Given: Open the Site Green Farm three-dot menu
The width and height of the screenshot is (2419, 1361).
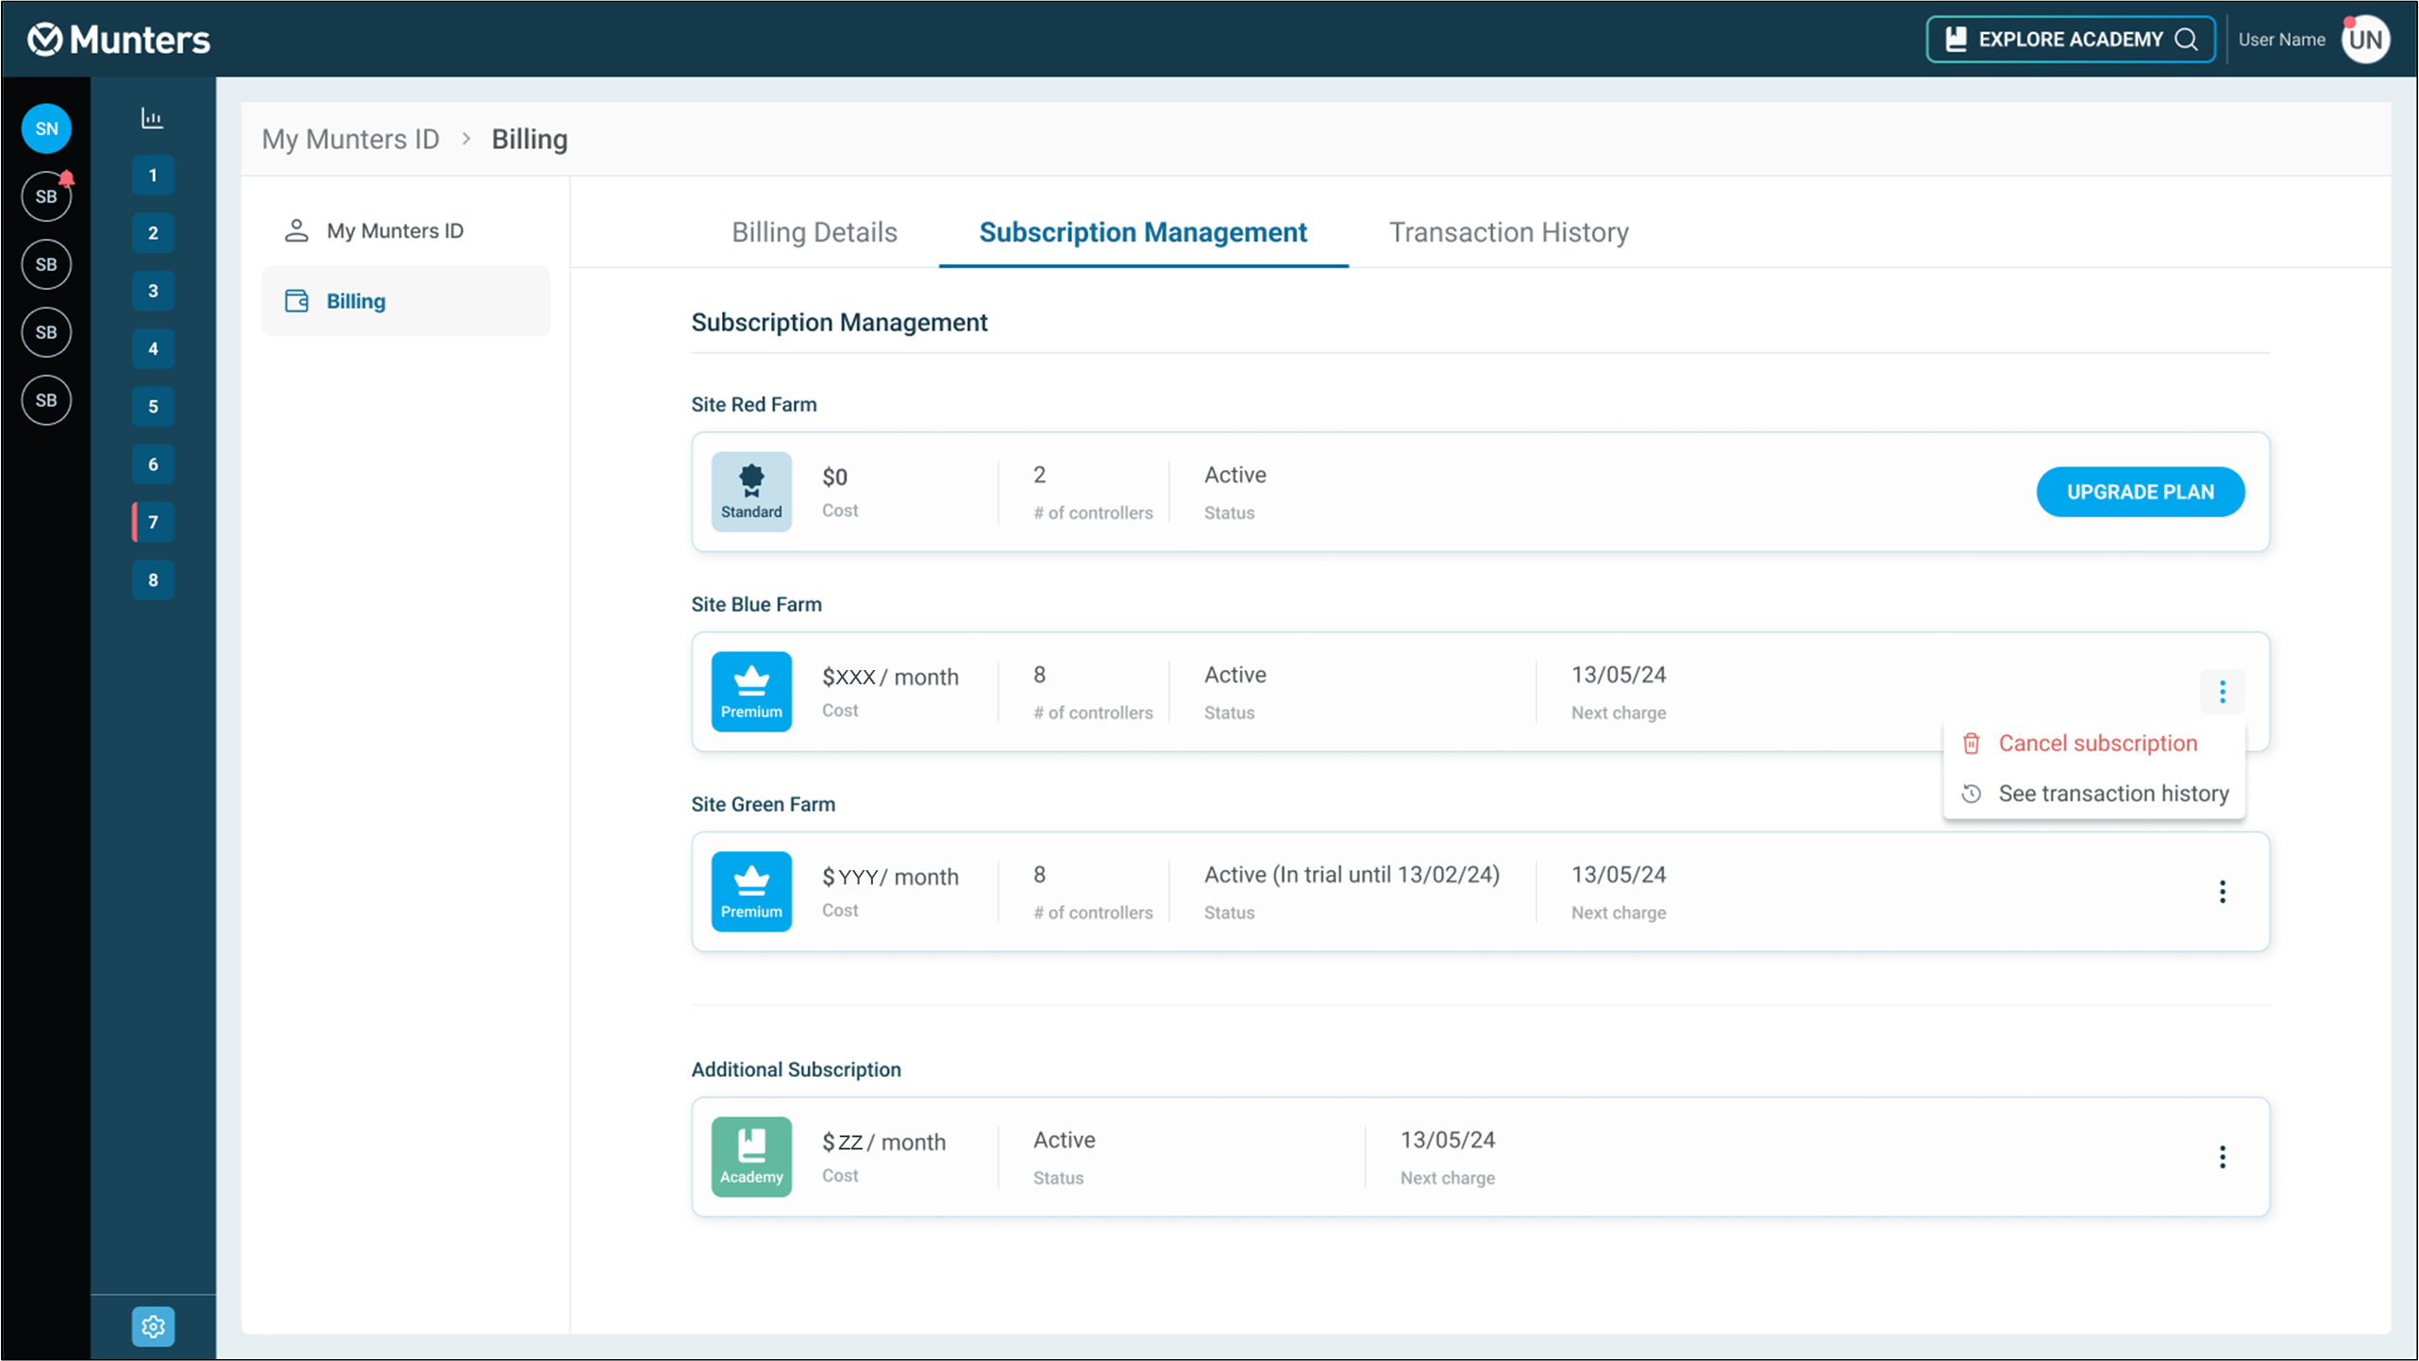Looking at the screenshot, I should (x=2223, y=892).
